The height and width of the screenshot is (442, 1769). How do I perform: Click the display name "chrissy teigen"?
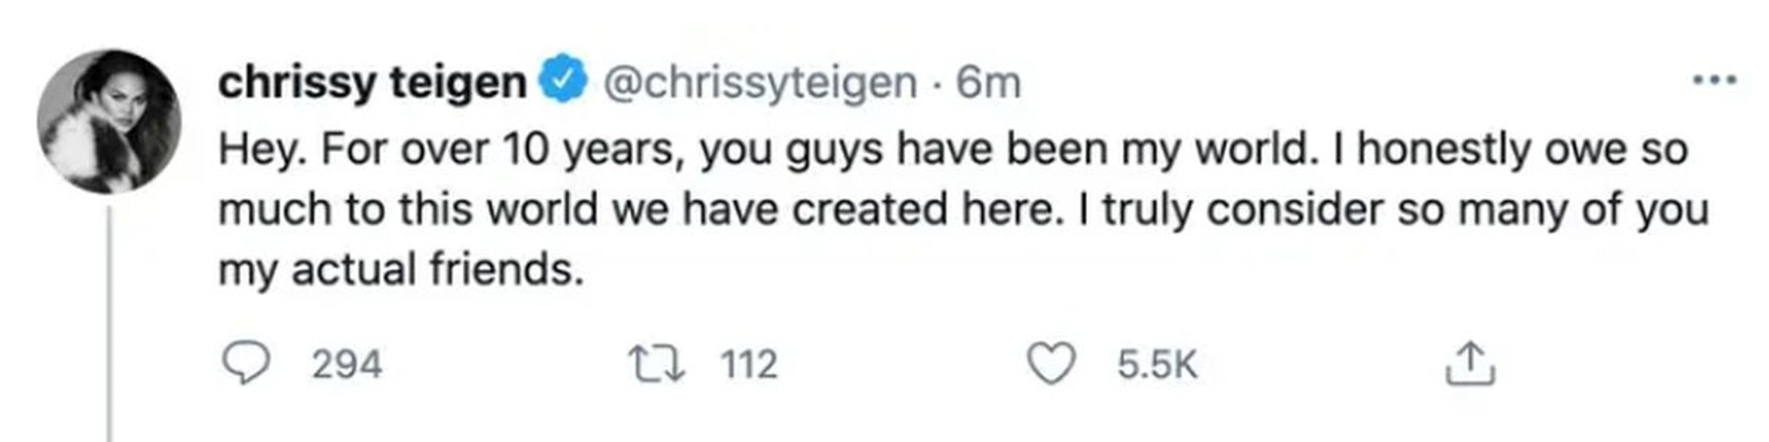click(x=371, y=82)
